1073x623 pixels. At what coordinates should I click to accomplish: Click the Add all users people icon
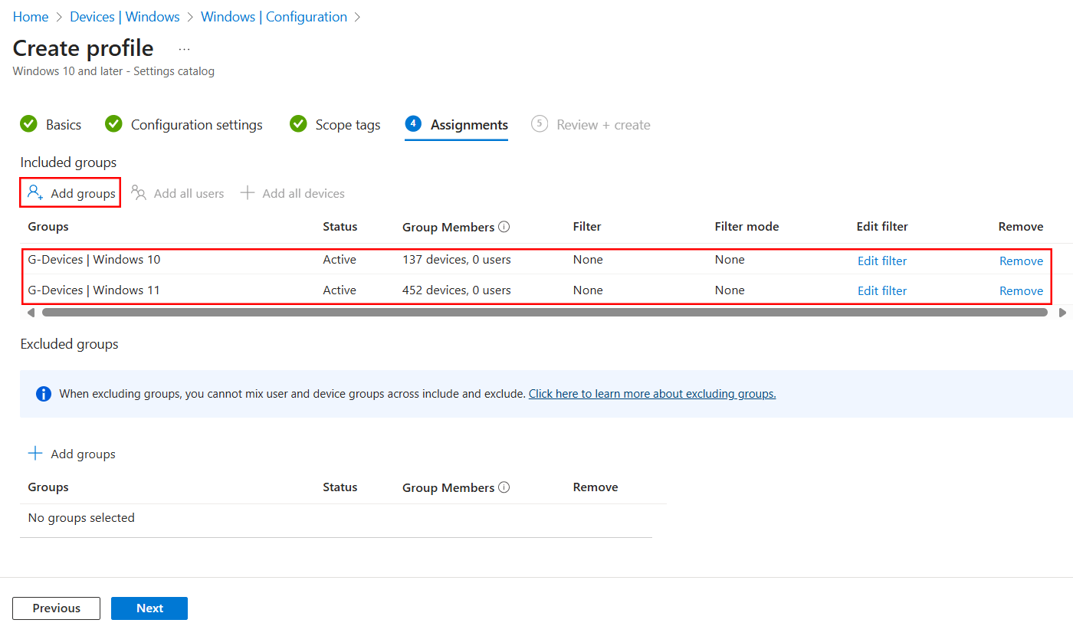click(139, 192)
